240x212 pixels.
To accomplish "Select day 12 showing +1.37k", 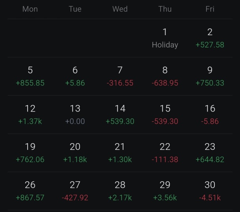I will tap(30, 115).
